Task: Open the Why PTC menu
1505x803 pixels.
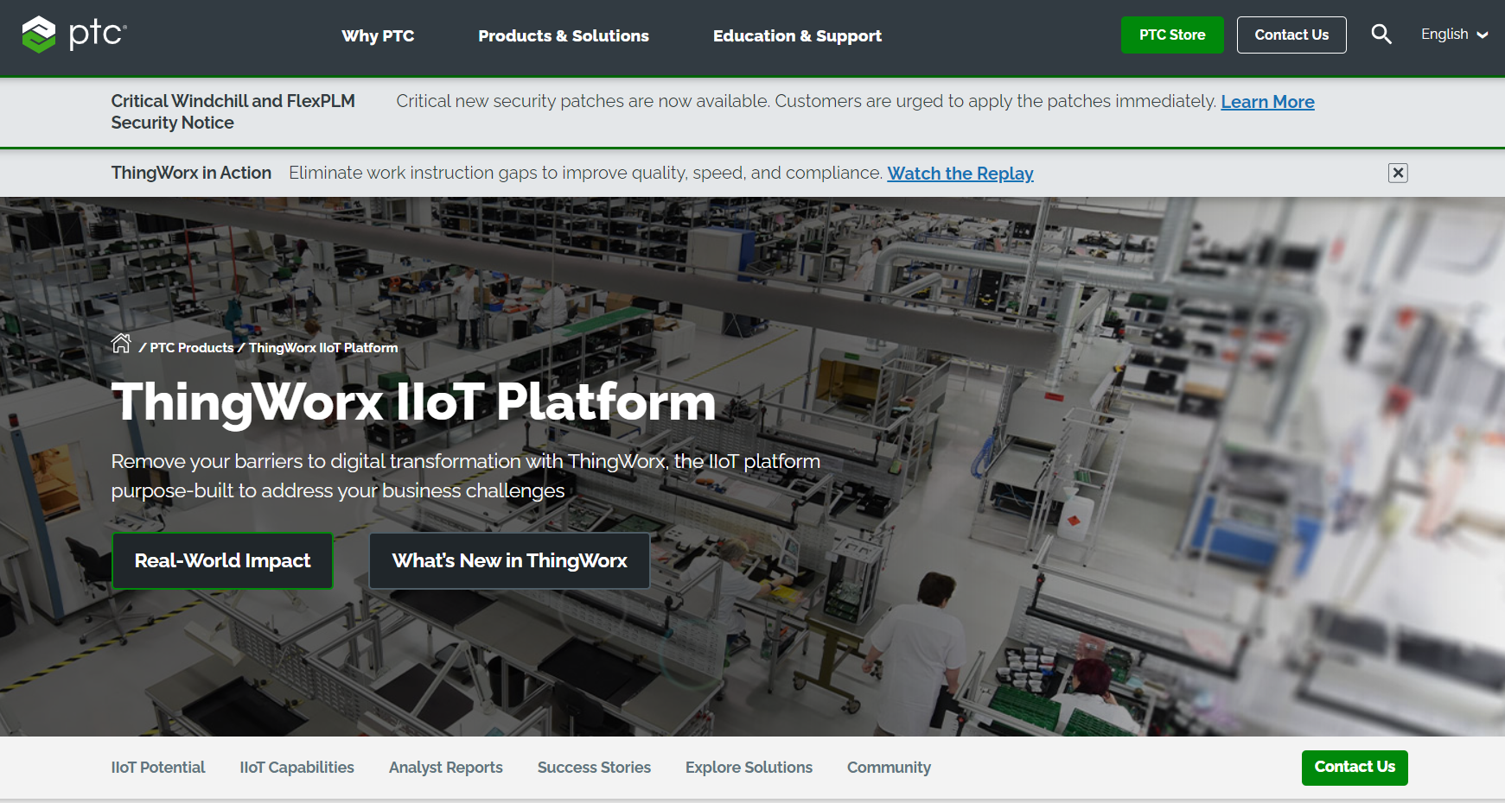Action: pos(378,35)
